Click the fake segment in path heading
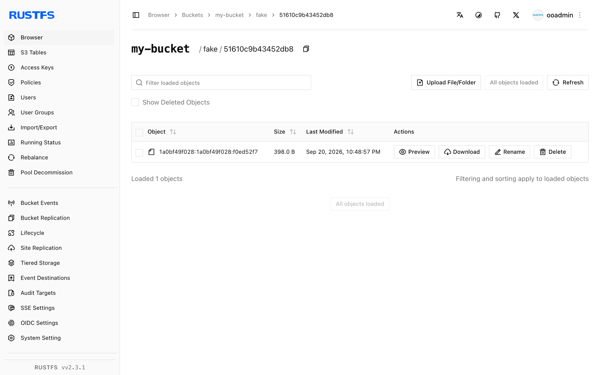600x375 pixels. 210,49
